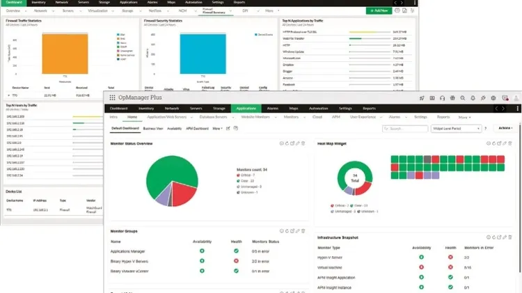Screen dimensions: 522x293
Task: Expand the Actions dropdown menu
Action: (x=505, y=129)
